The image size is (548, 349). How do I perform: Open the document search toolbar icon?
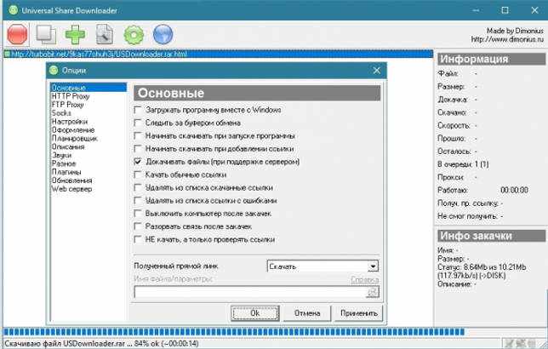click(x=104, y=34)
